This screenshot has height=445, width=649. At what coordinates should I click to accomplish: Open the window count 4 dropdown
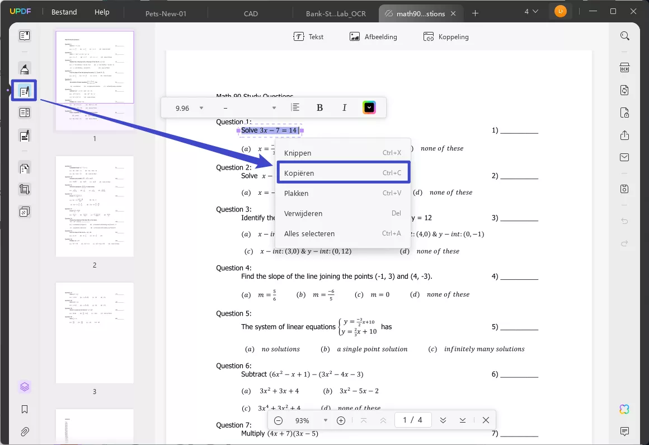[x=531, y=12]
